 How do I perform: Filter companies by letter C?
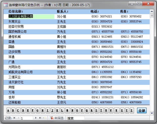pos(18,111)
